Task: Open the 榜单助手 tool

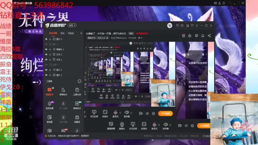Action: [77, 105]
